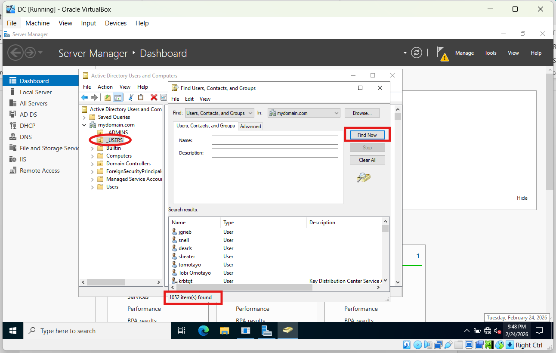Collapse the mydomain.com node
This screenshot has height=353, width=556.
(x=84, y=125)
